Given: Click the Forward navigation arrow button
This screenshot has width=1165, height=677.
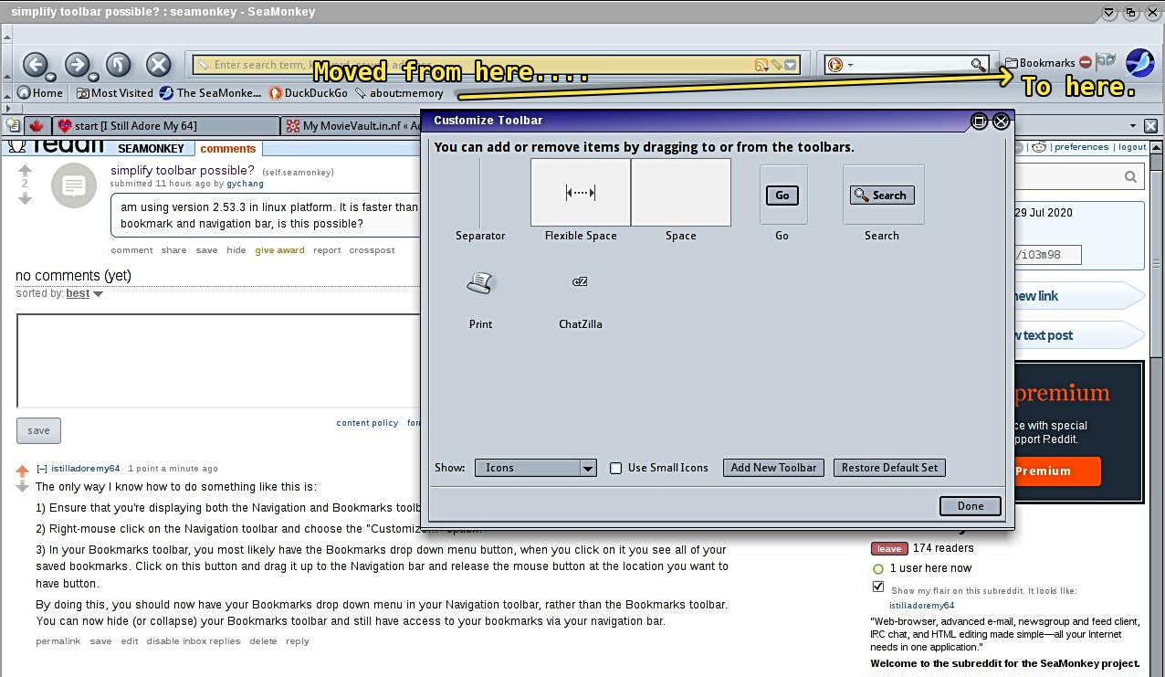Looking at the screenshot, I should [77, 64].
